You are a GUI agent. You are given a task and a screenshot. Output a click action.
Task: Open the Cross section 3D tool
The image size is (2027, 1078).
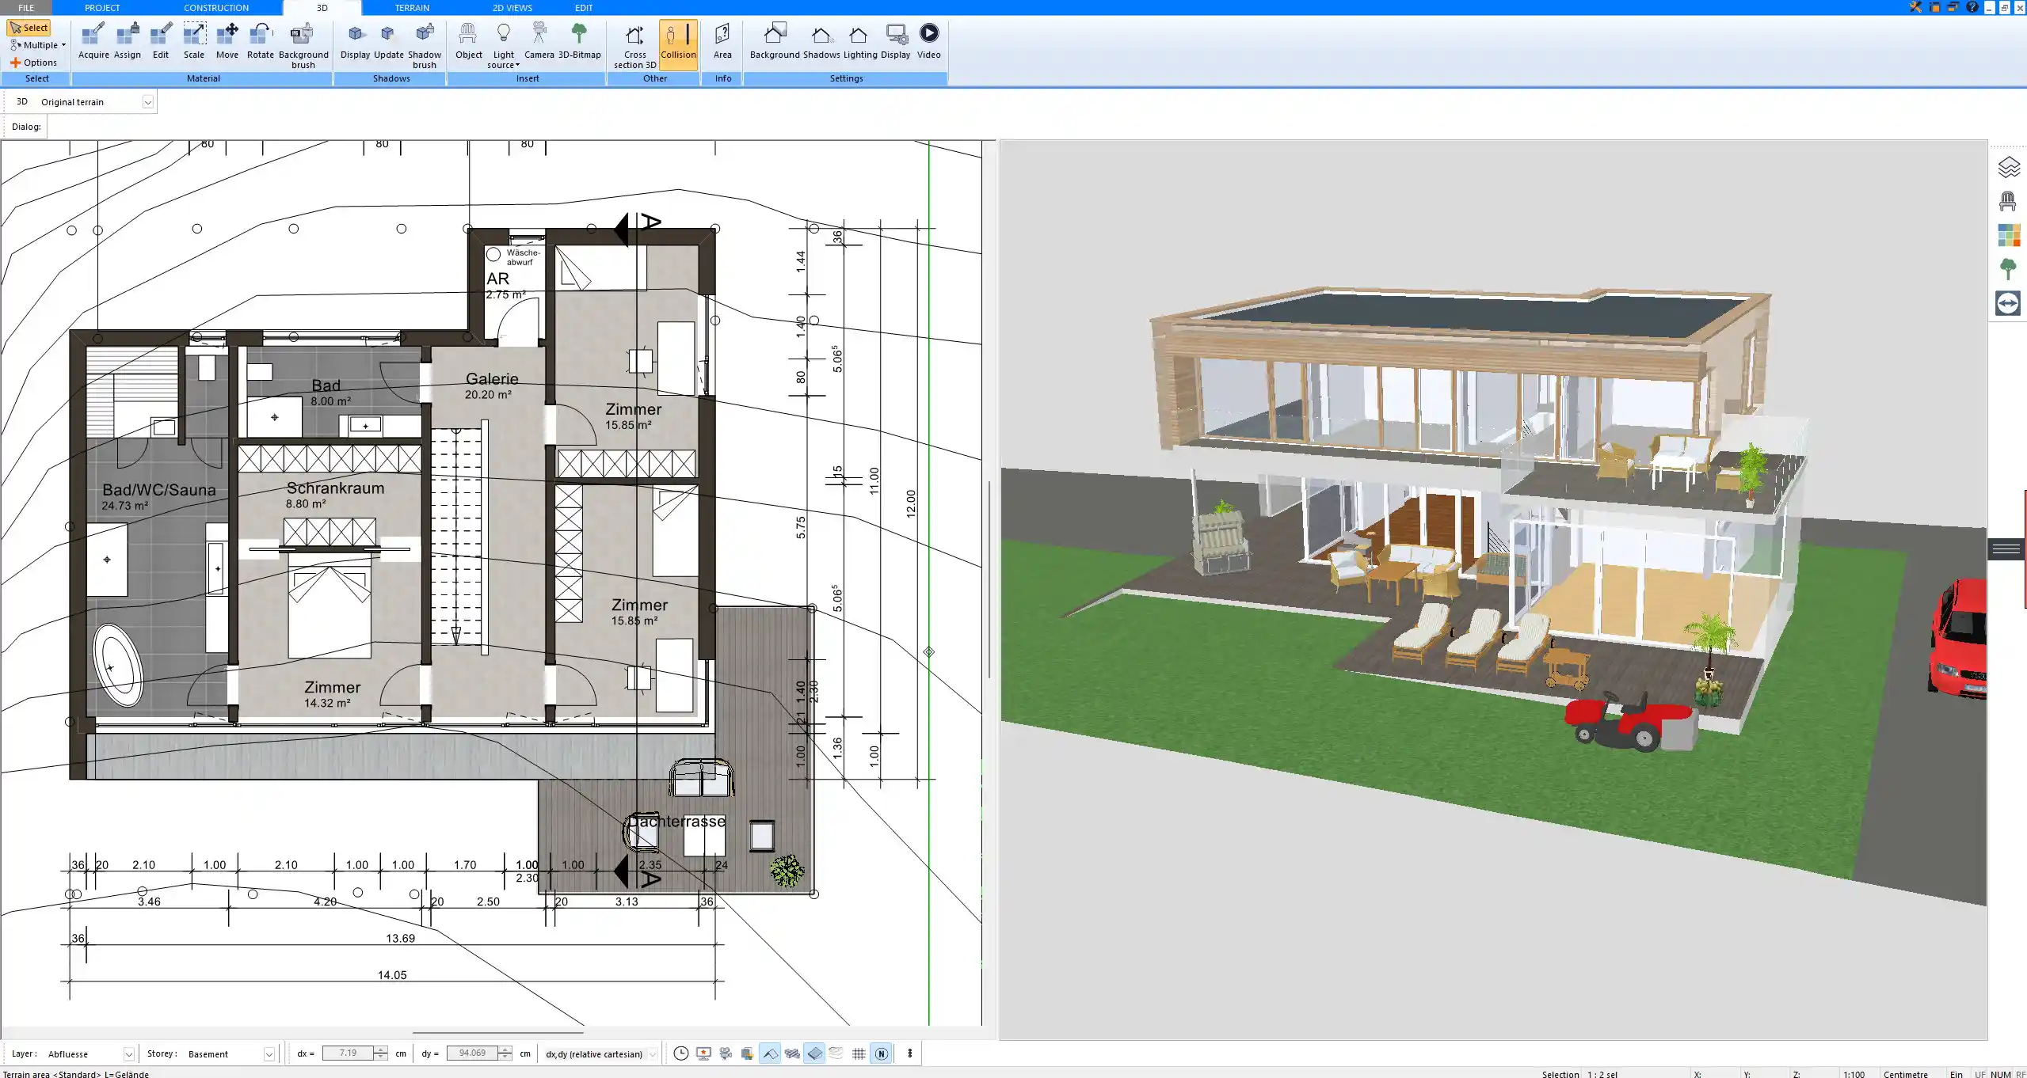coord(633,44)
